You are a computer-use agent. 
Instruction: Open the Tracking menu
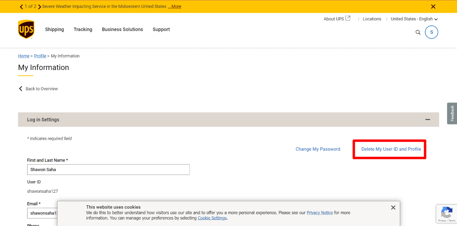click(x=83, y=29)
